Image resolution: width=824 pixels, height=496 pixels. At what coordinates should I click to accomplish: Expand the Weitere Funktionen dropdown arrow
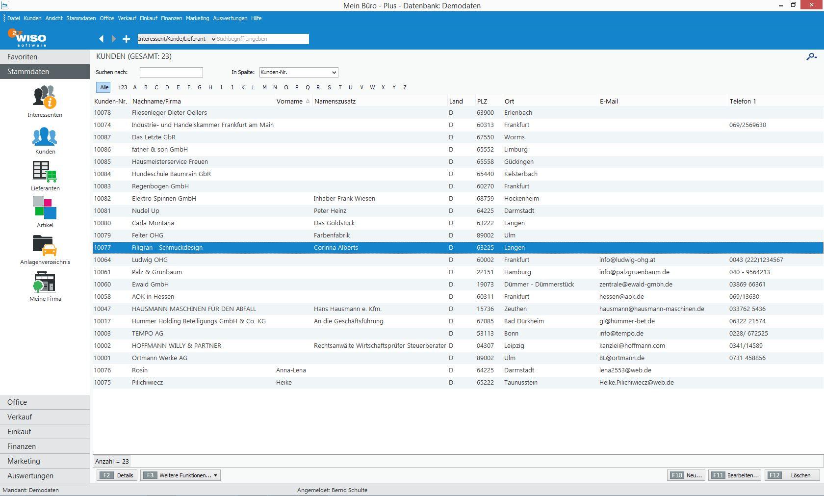[x=214, y=475]
